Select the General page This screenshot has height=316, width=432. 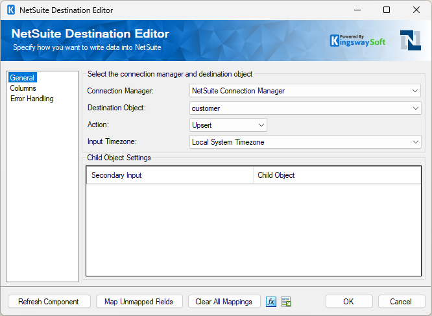[x=22, y=78]
